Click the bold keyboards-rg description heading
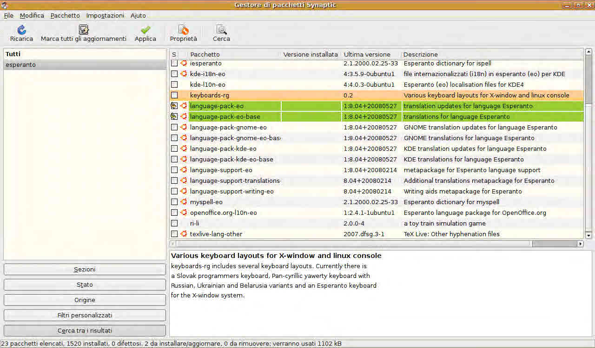Image resolution: width=595 pixels, height=348 pixels. point(276,256)
